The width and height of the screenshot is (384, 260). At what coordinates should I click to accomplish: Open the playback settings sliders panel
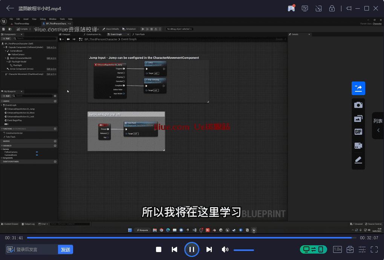[x=362, y=249]
